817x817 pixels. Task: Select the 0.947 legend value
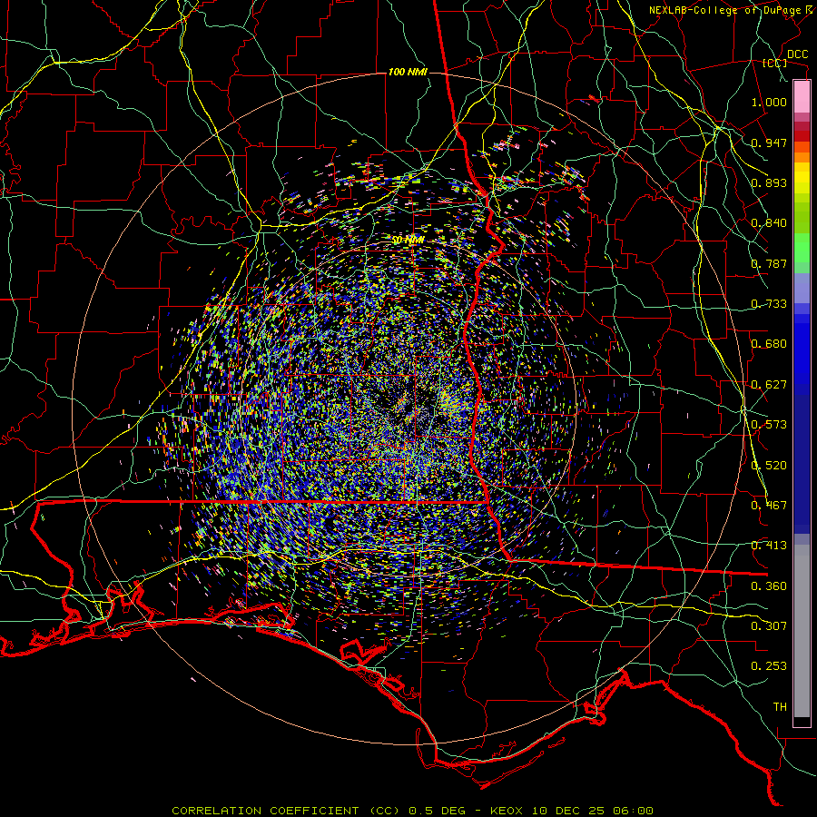[769, 143]
